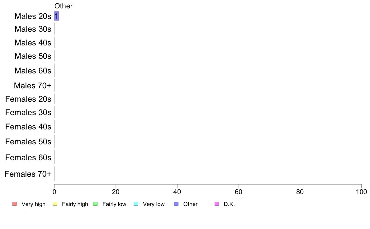The height and width of the screenshot is (229, 370).
Task: Click the Very low cyan legend swatch
Action: point(136,204)
